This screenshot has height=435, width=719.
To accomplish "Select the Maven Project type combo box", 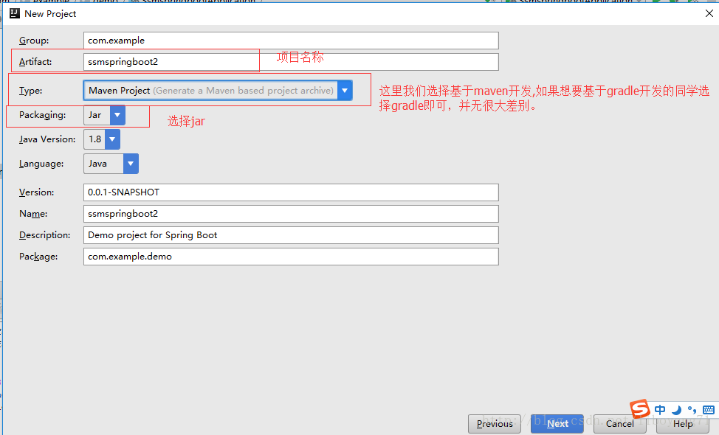I will point(218,91).
